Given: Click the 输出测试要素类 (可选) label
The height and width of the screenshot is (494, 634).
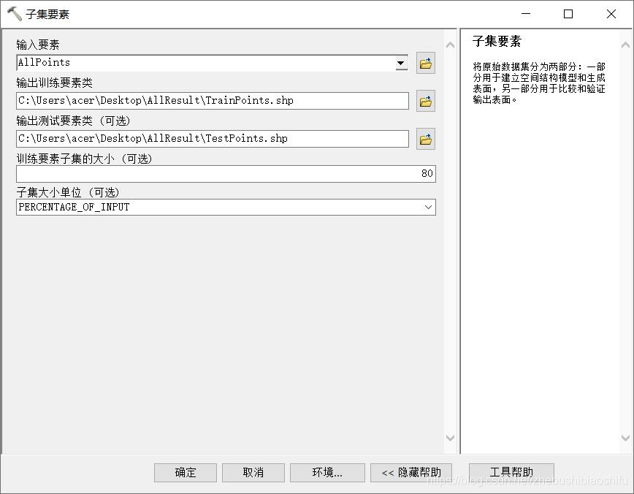Looking at the screenshot, I should point(73,121).
